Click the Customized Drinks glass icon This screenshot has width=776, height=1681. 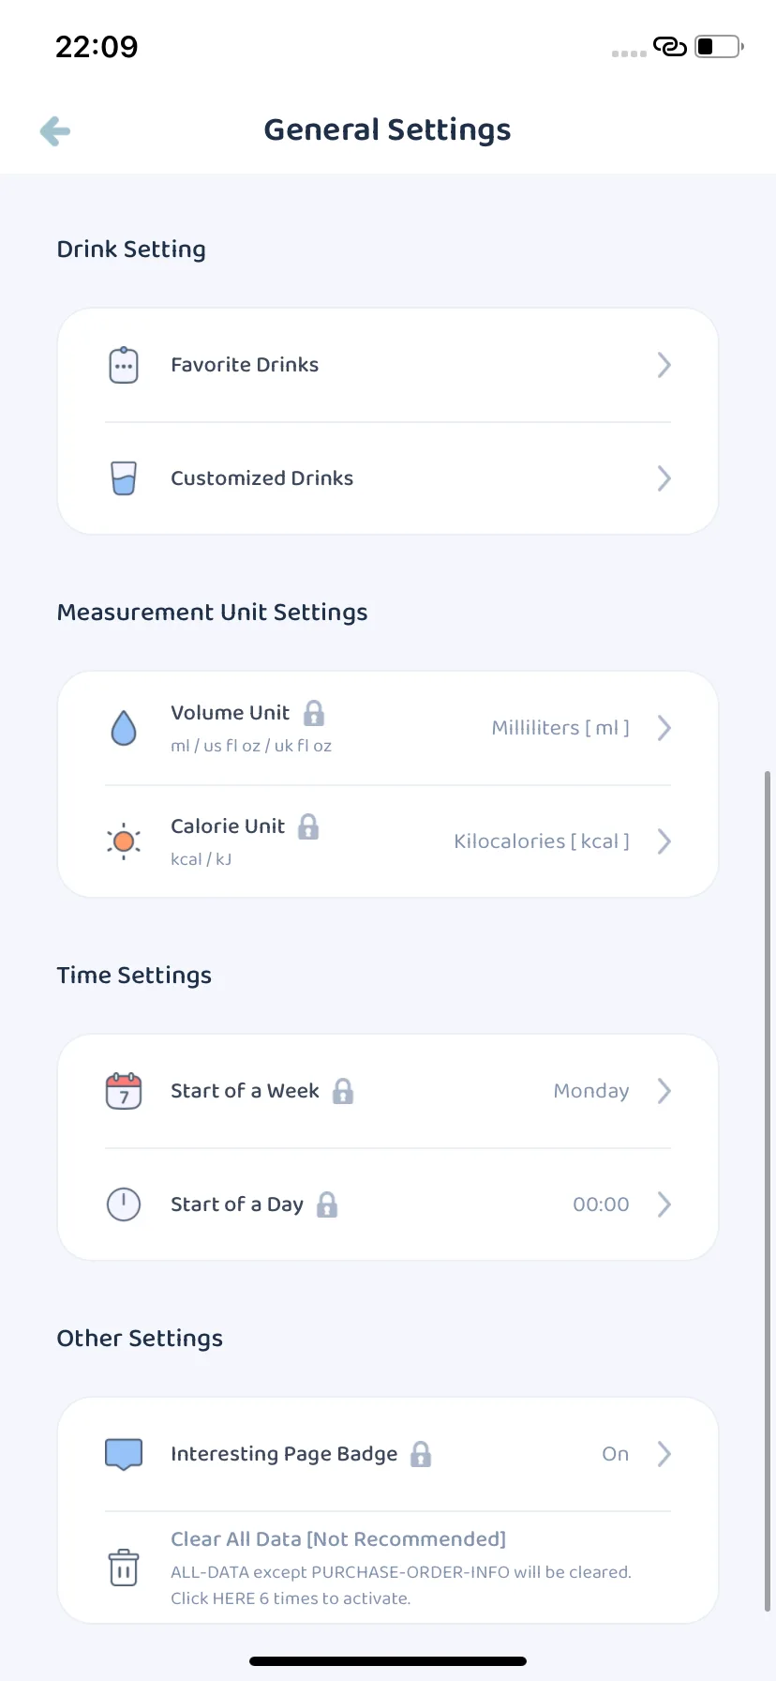(124, 478)
